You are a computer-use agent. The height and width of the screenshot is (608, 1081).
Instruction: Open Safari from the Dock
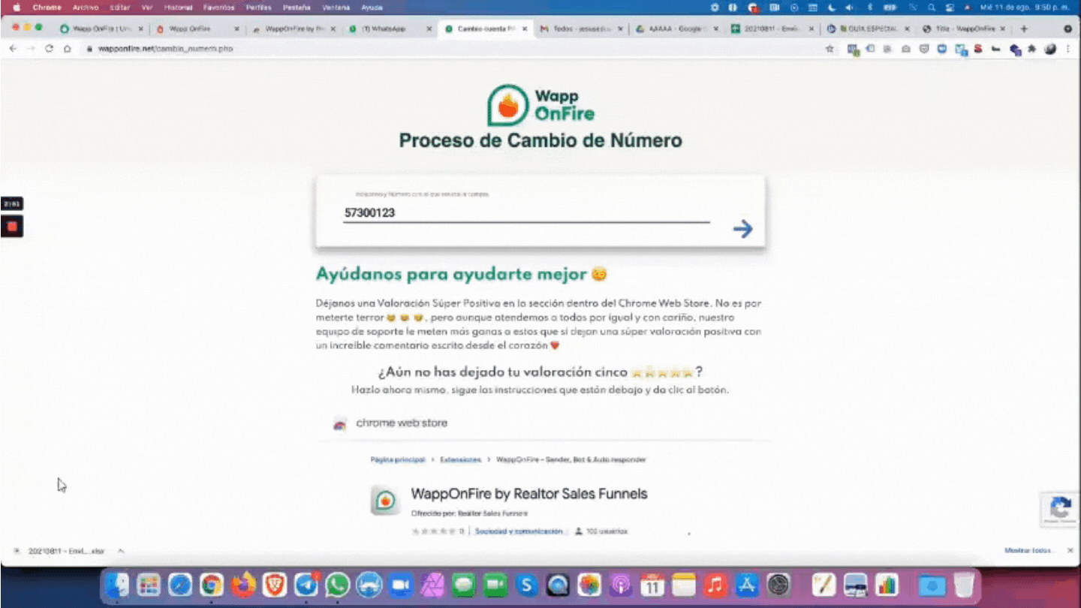pos(180,585)
